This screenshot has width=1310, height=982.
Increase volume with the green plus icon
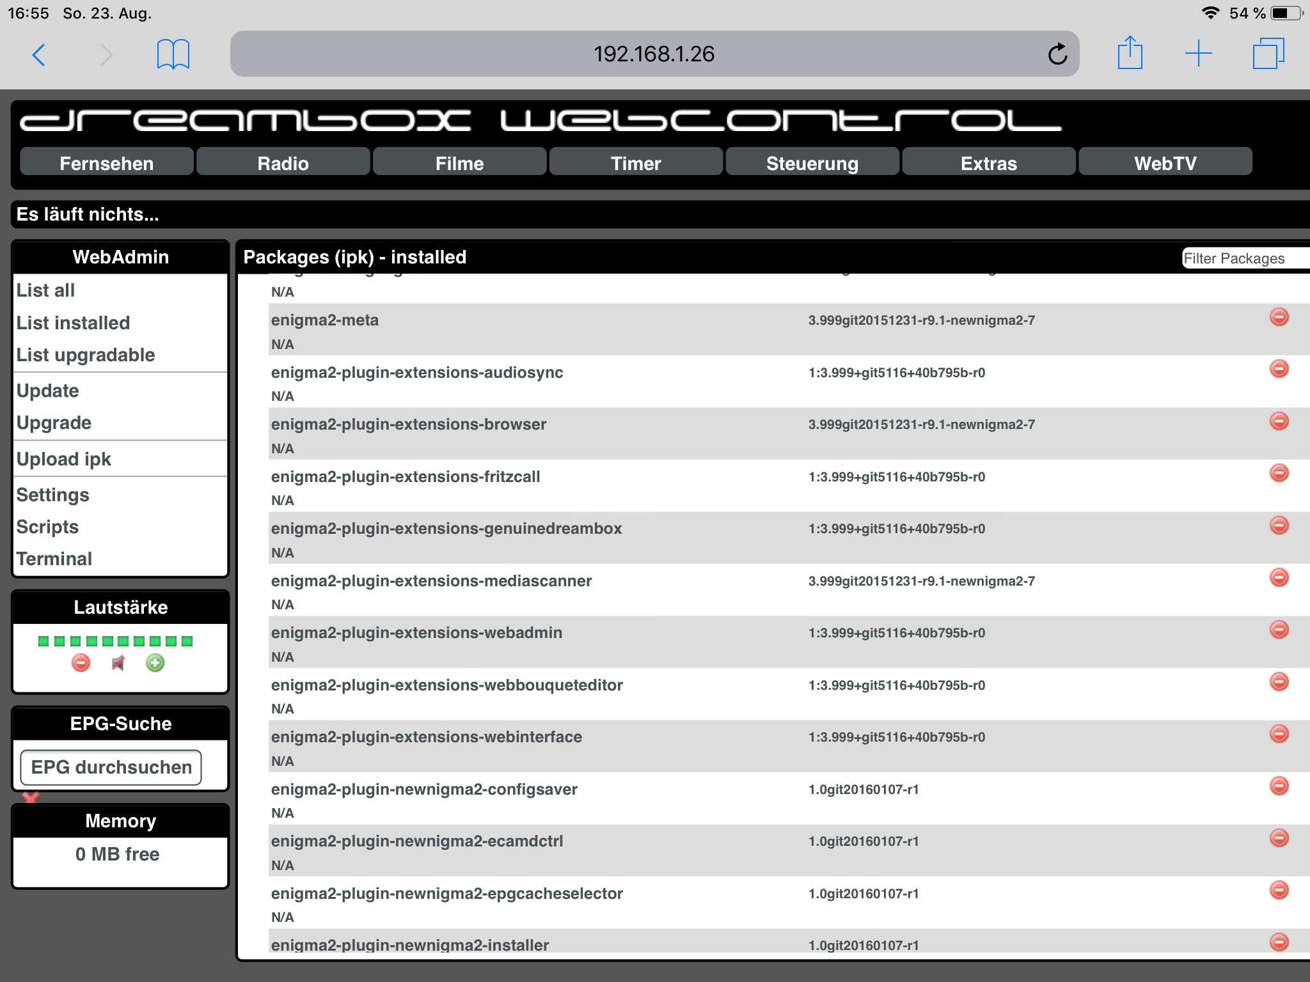[155, 663]
